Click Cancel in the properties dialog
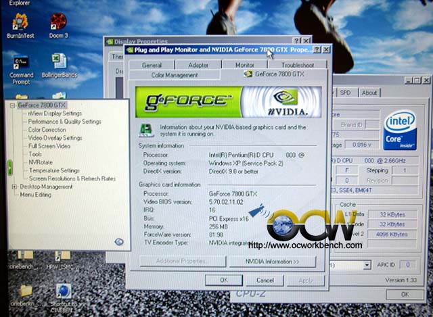Image resolution: width=433 pixels, height=317 pixels. (265, 281)
